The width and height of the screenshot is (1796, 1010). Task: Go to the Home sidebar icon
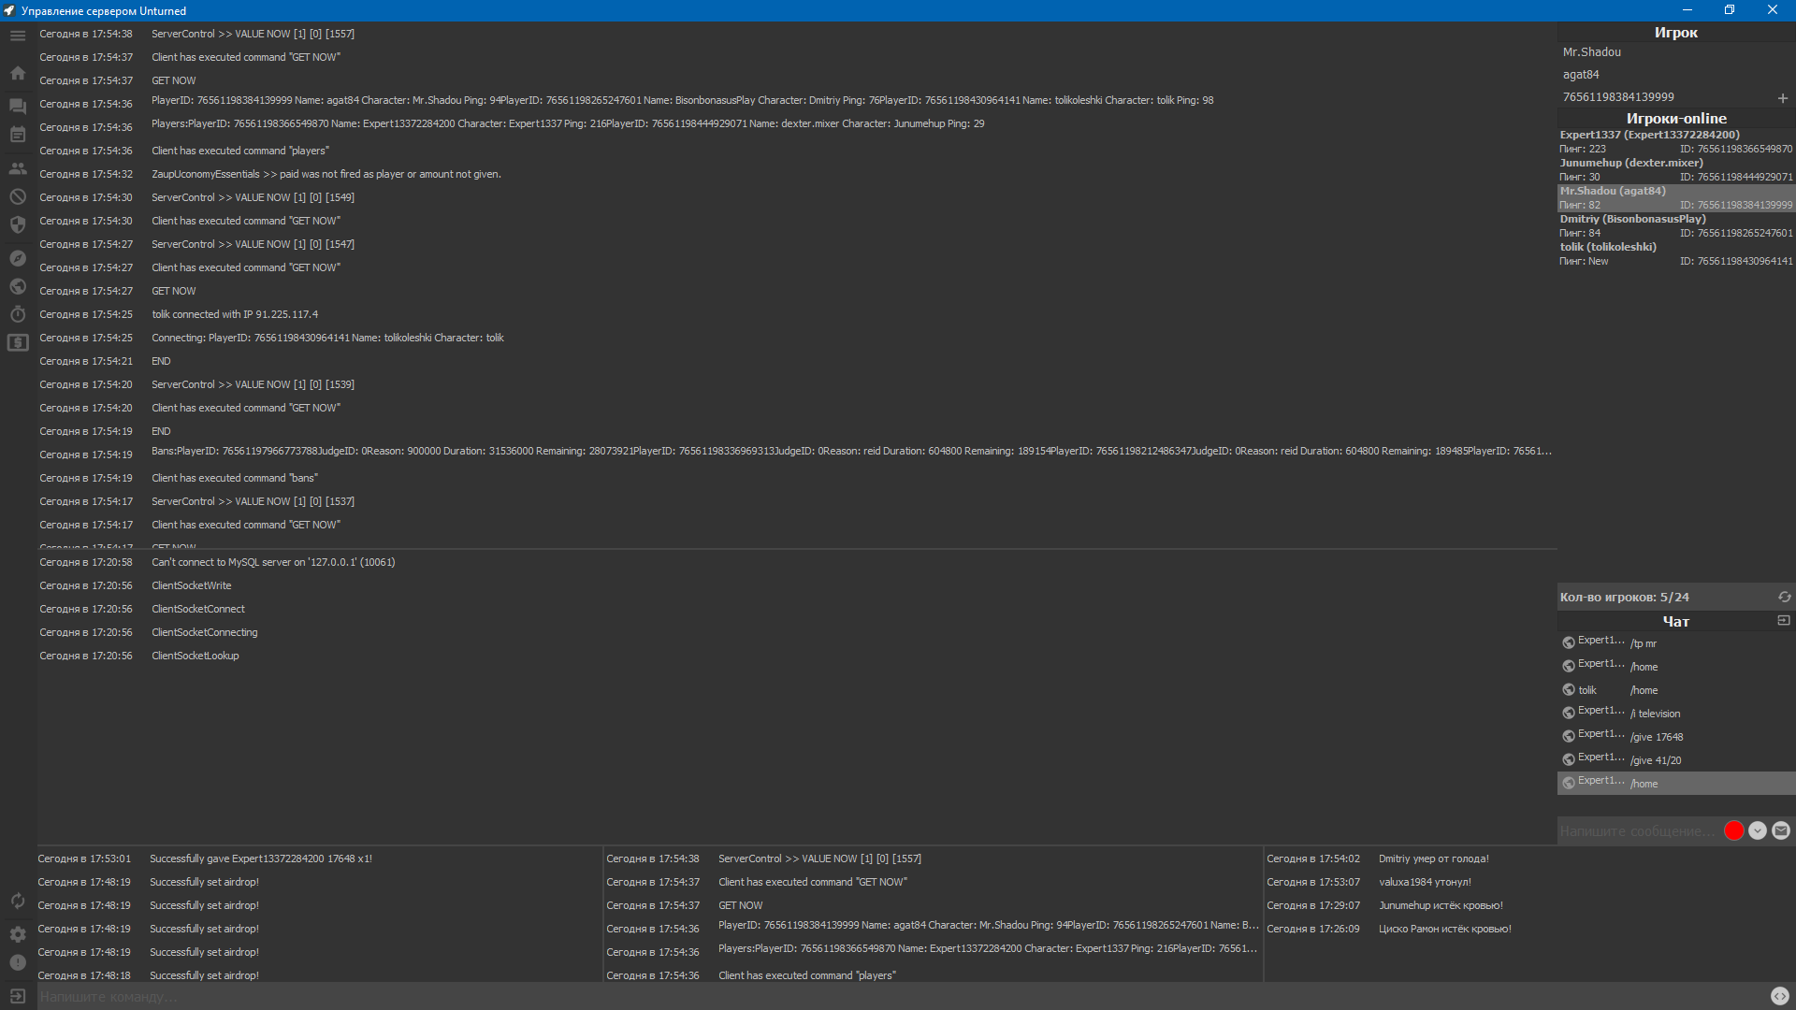click(x=18, y=73)
